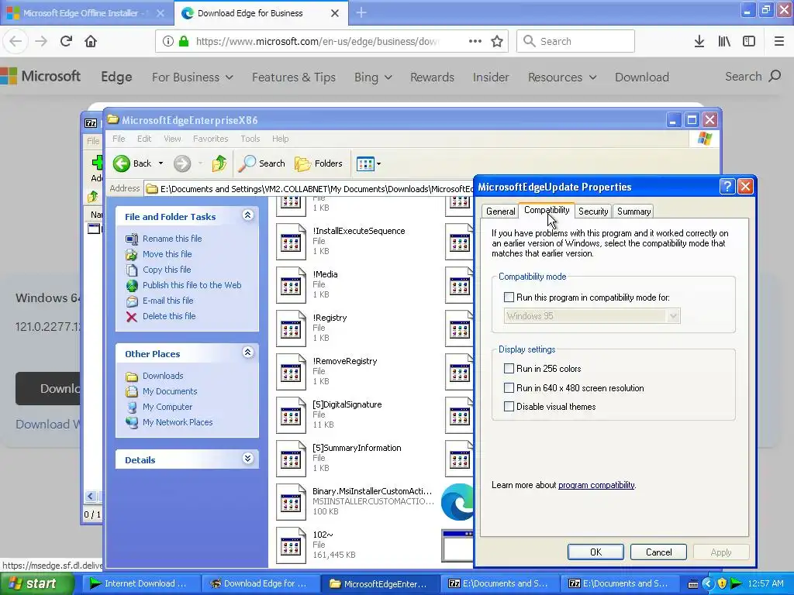
Task: Open a new browser tab
Action: pyautogui.click(x=361, y=12)
